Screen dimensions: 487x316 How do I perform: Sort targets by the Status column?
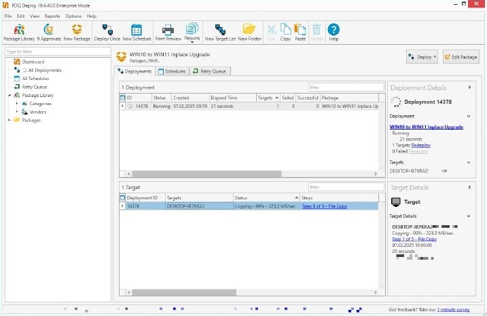(266, 198)
